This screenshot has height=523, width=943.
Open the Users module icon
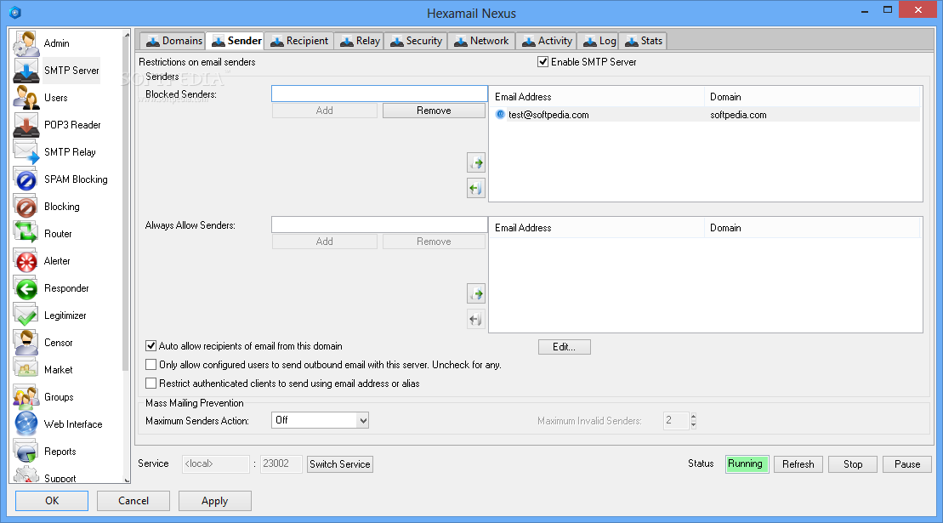26,98
